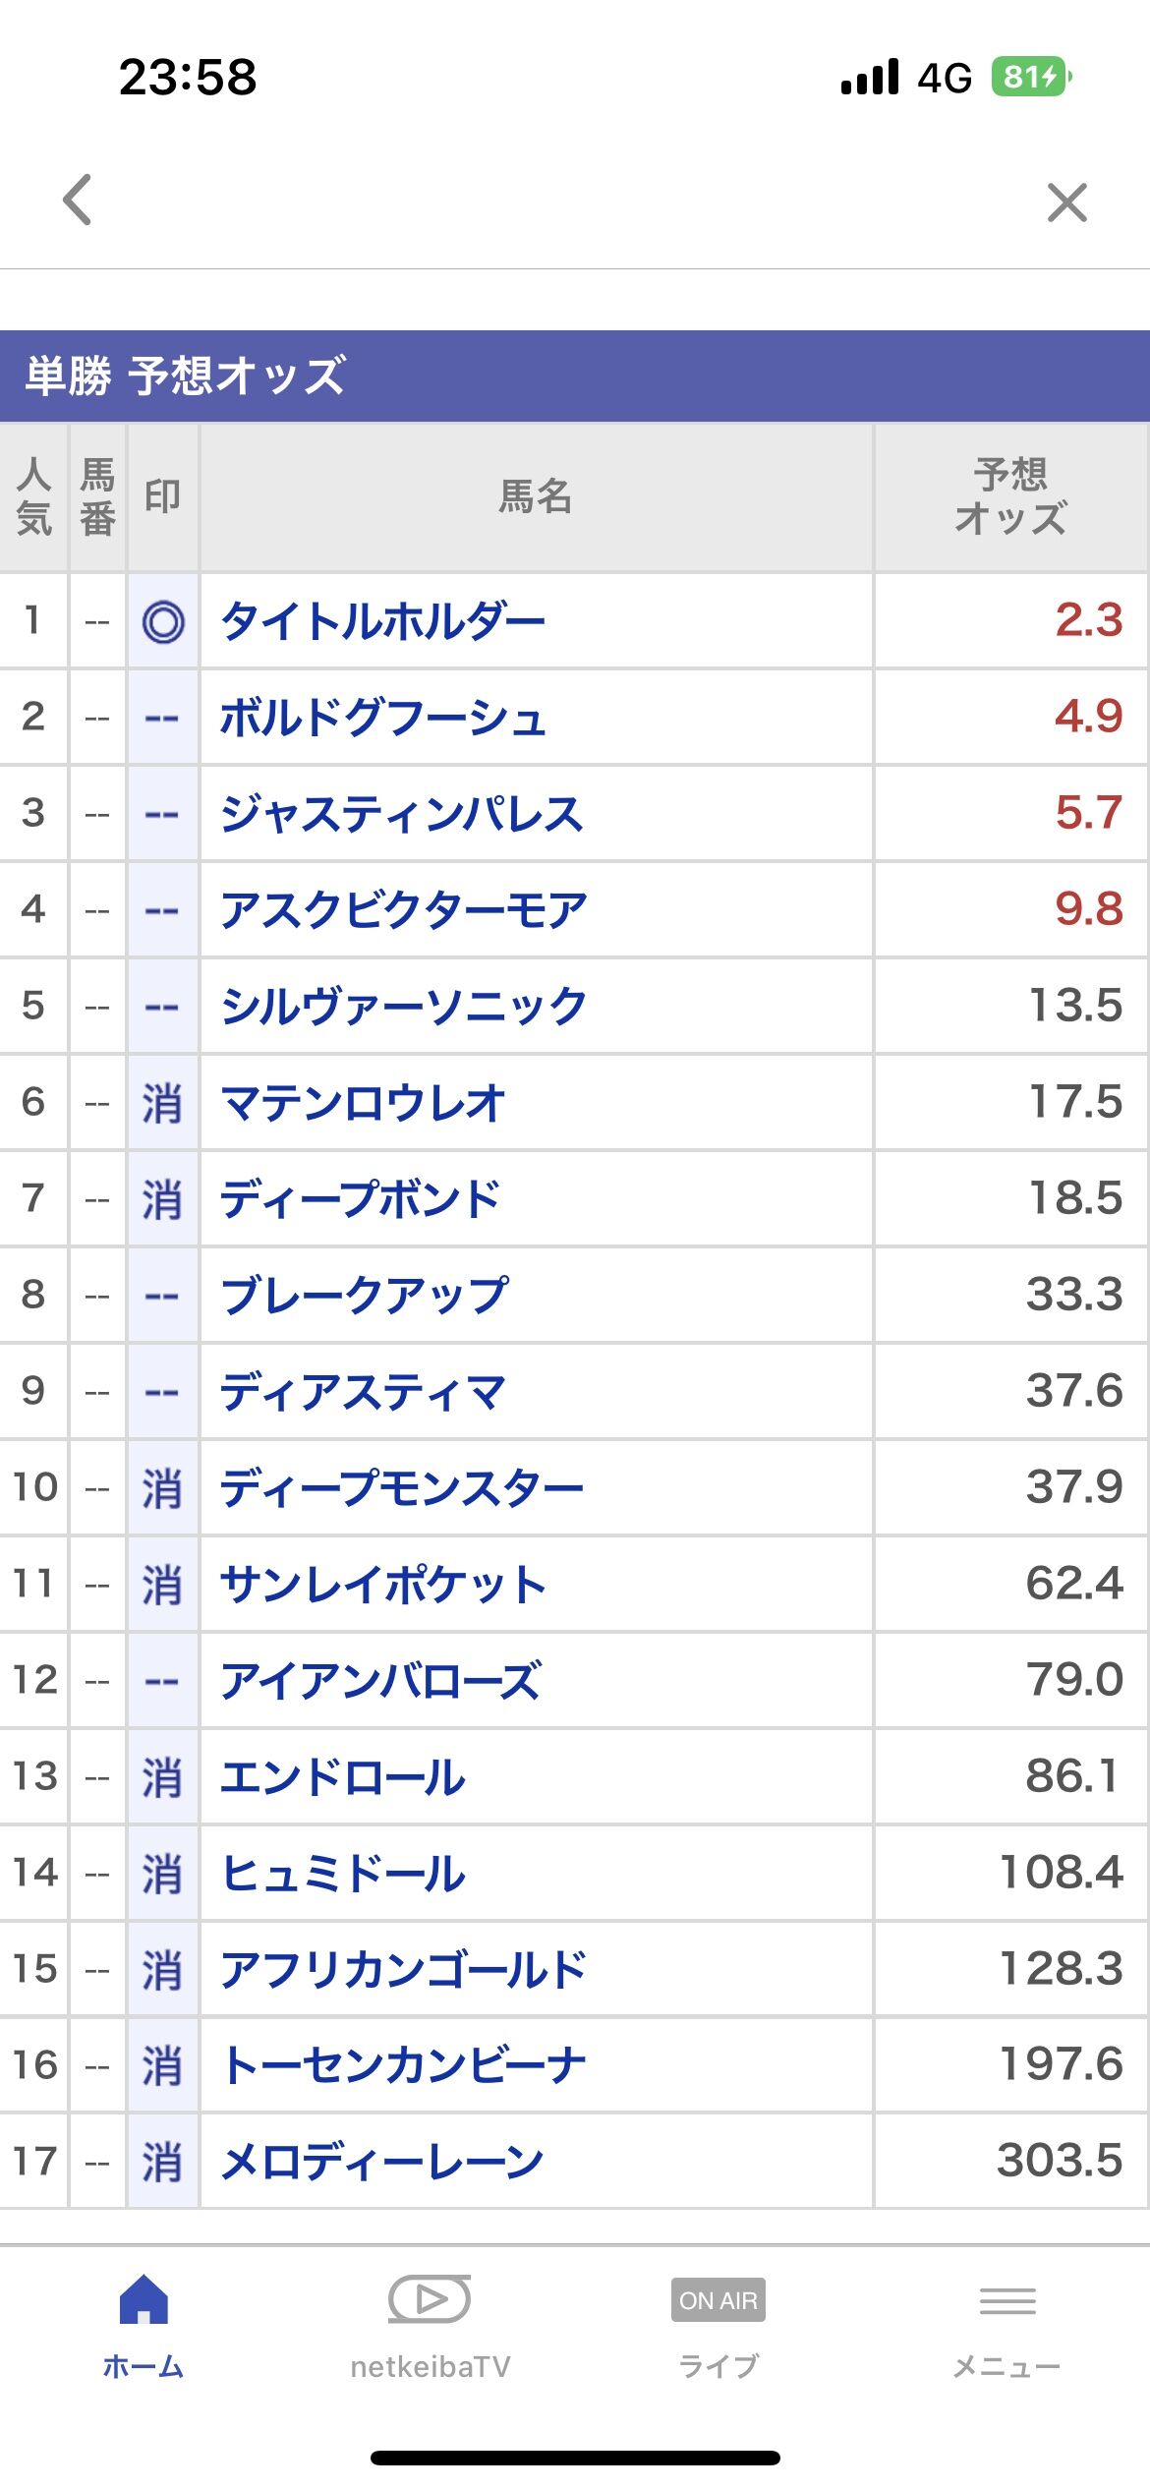
Task: Toggle 消 mark for マテンロウレオ
Action: [163, 1103]
